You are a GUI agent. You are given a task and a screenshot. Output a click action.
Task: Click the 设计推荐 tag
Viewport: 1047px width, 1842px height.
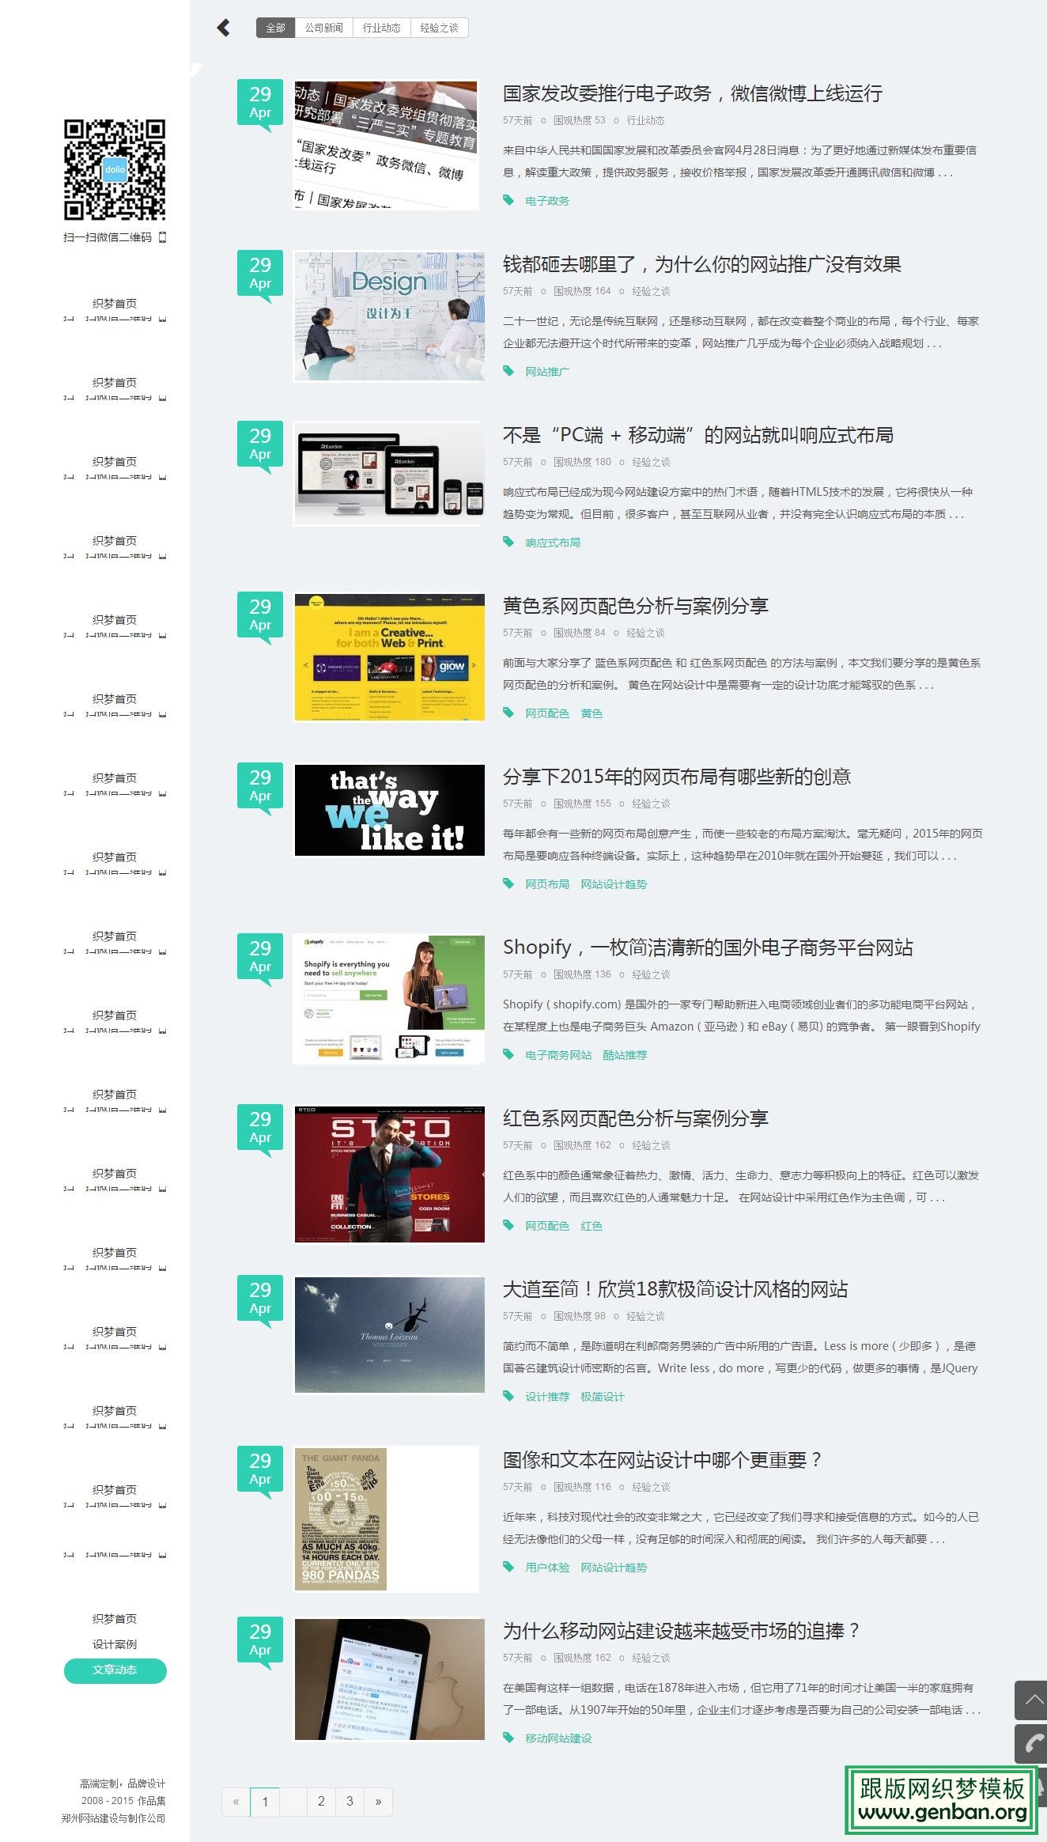[x=547, y=1397]
